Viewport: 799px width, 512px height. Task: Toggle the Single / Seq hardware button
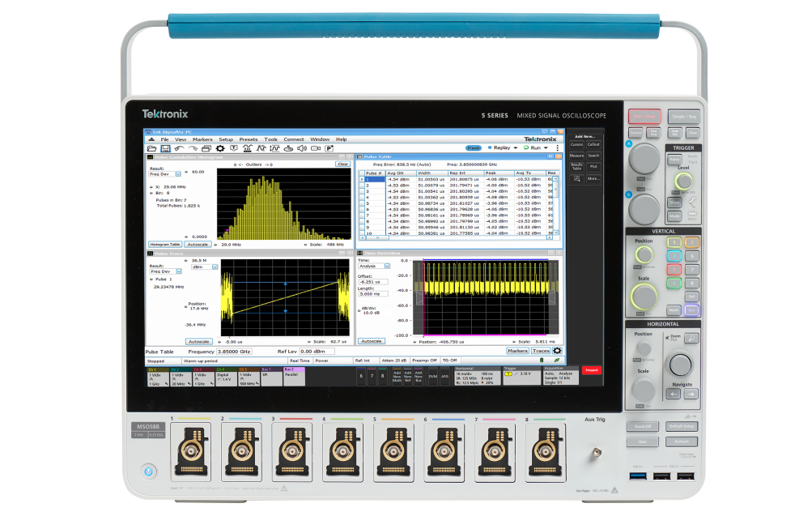tap(684, 117)
